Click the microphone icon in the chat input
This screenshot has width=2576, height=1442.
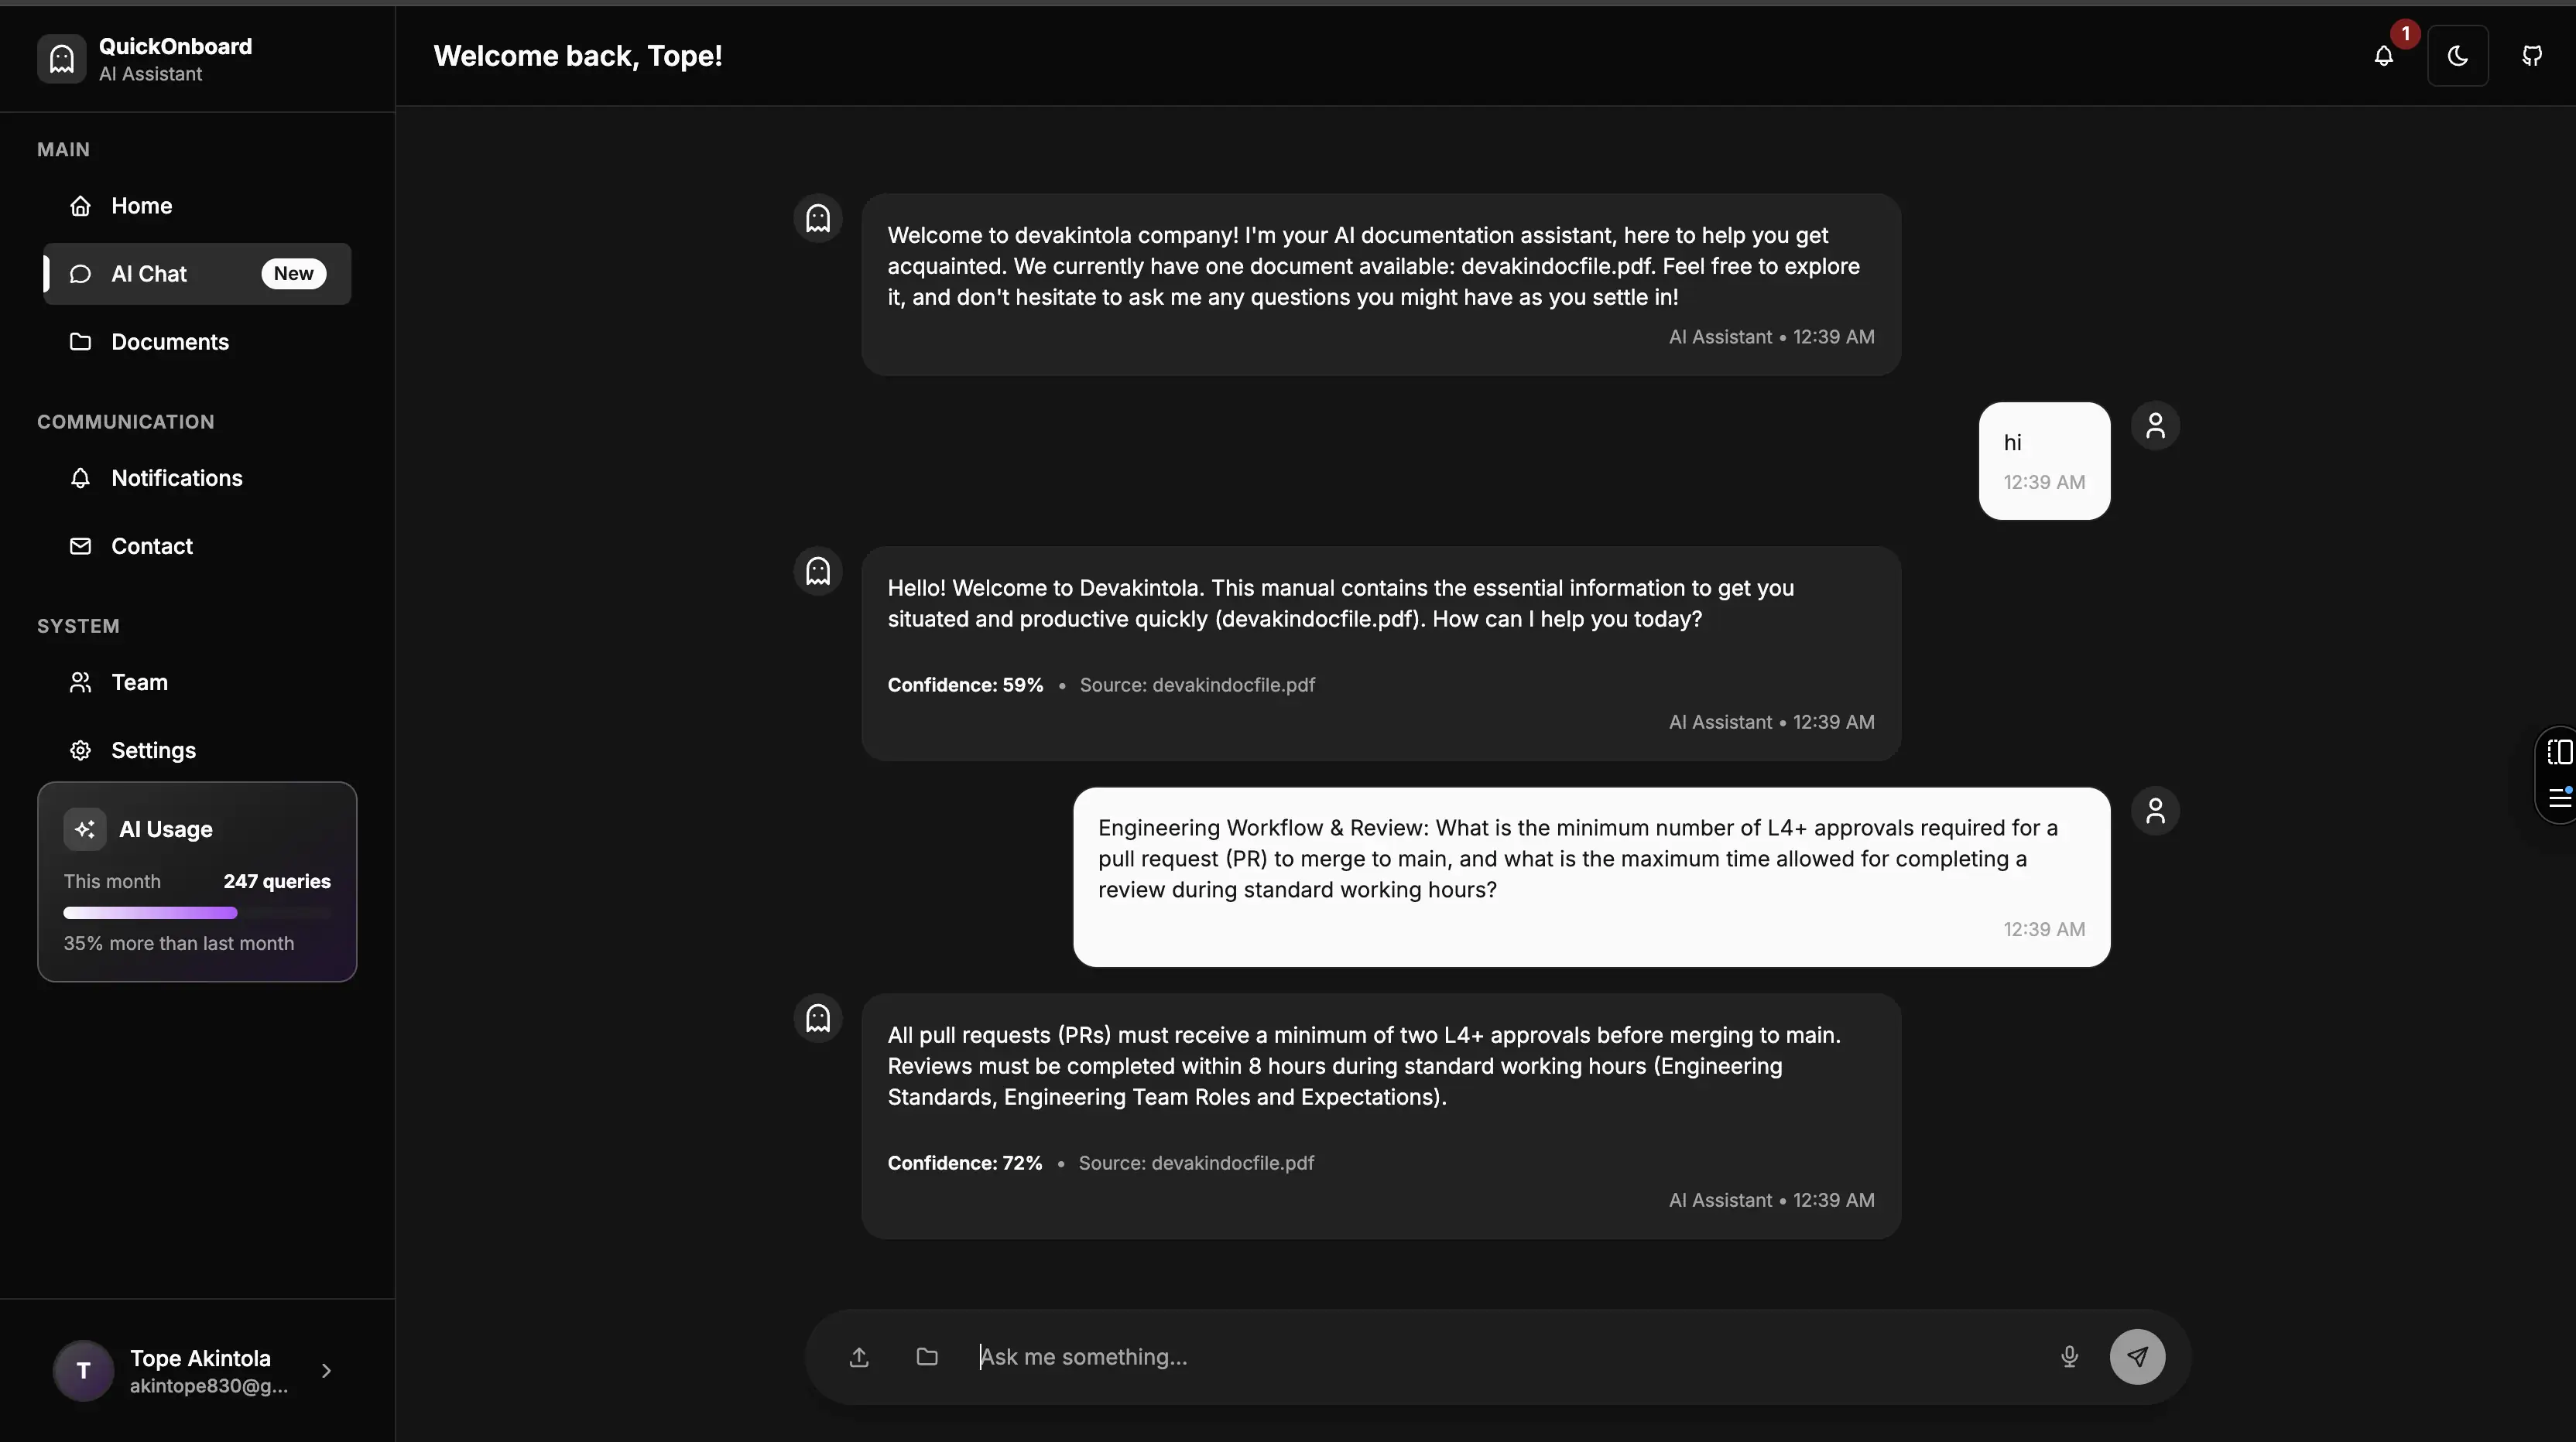[2068, 1356]
